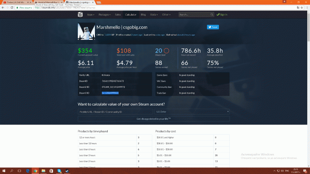This screenshot has height=174, width=310.
Task: Select the Calculator nav item
Action: coord(131,15)
